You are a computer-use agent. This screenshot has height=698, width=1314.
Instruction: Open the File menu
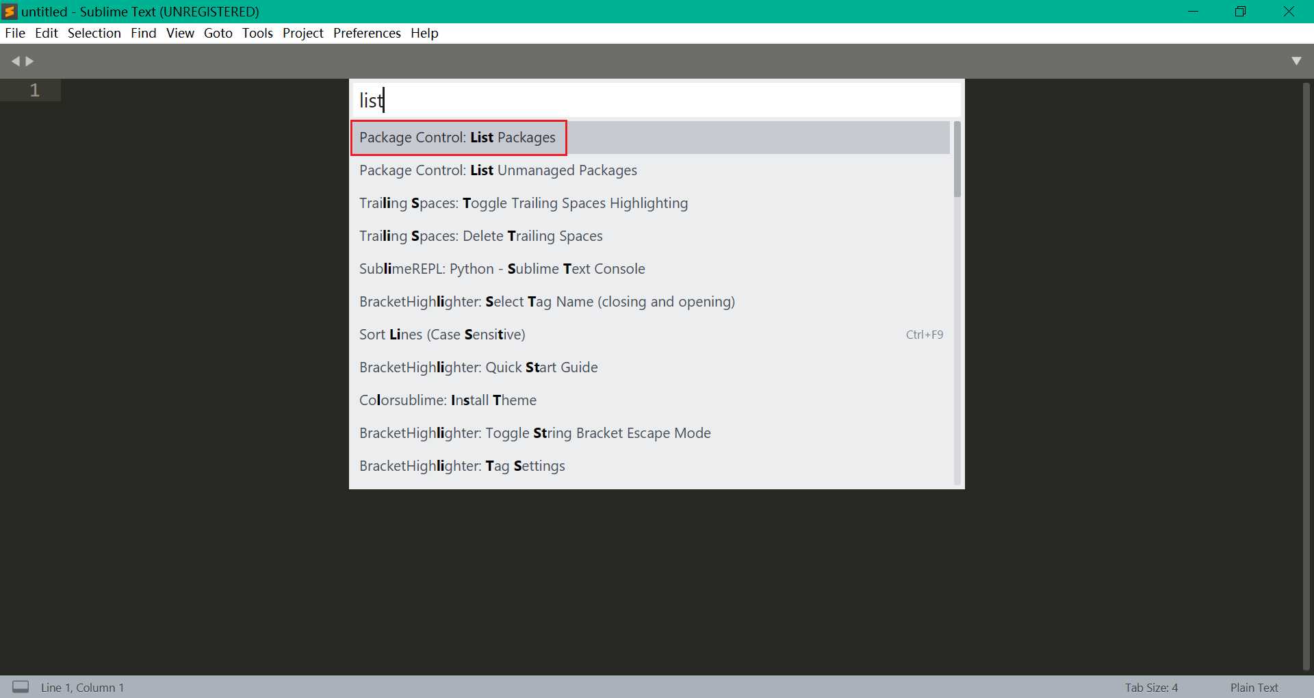coord(15,33)
